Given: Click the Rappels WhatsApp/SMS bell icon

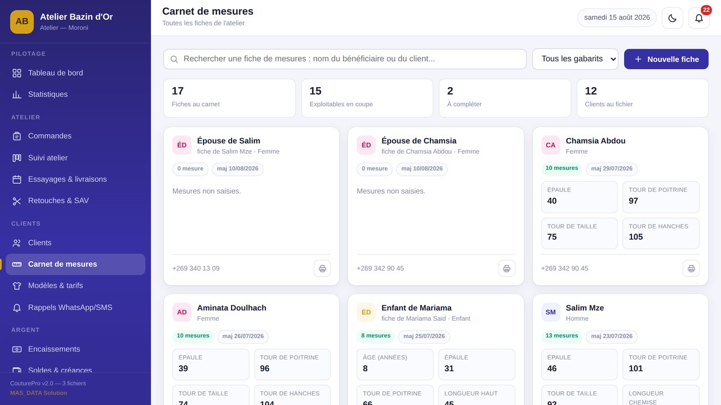Looking at the screenshot, I should 17,308.
